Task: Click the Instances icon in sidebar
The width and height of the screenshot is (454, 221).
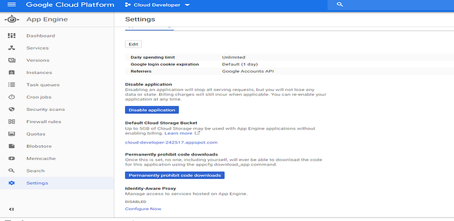Action: (11, 73)
